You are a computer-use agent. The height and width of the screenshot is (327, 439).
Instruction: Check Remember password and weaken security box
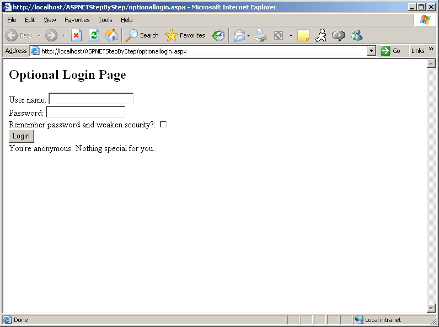tap(163, 124)
